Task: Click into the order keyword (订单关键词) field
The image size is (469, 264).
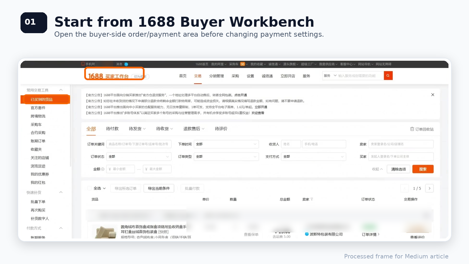Action: coord(139,144)
